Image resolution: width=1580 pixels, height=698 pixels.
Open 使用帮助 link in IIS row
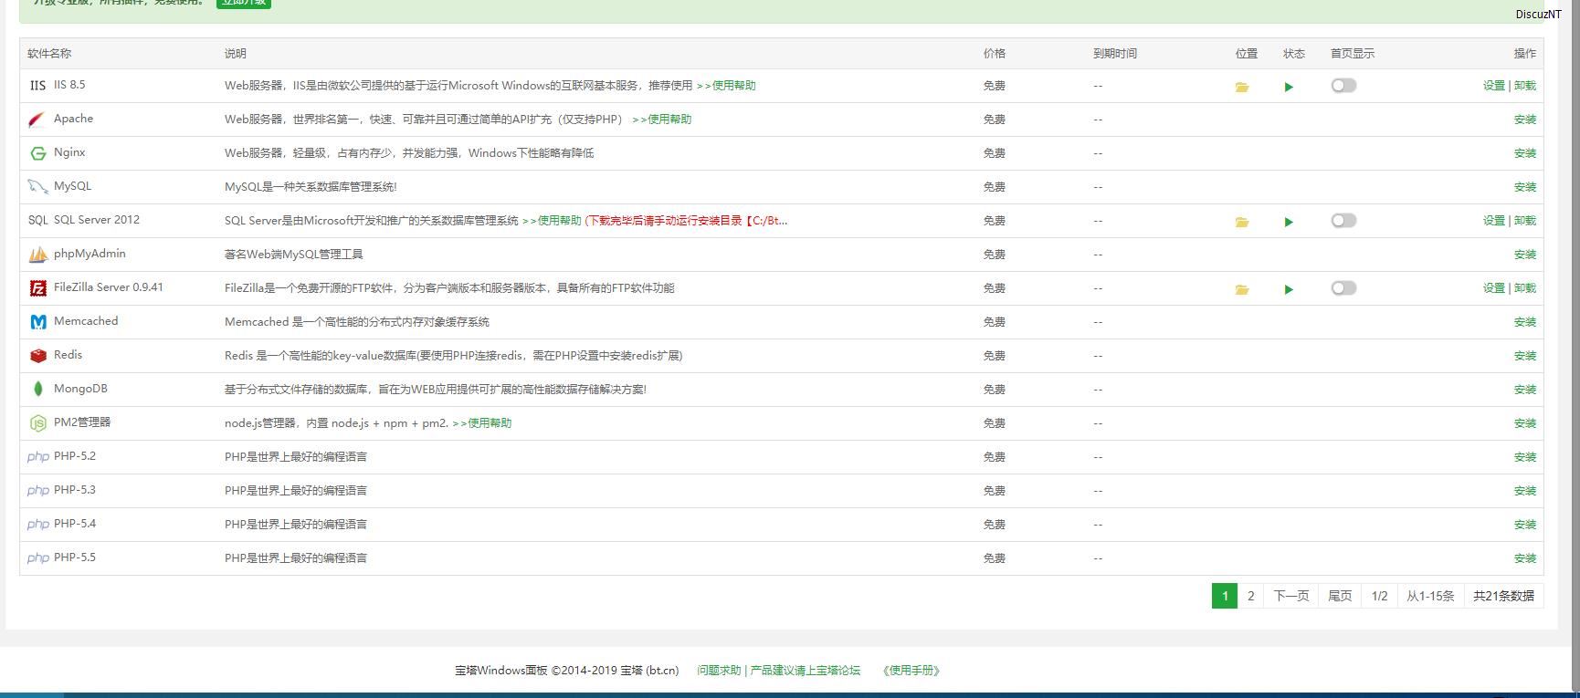pyautogui.click(x=726, y=86)
